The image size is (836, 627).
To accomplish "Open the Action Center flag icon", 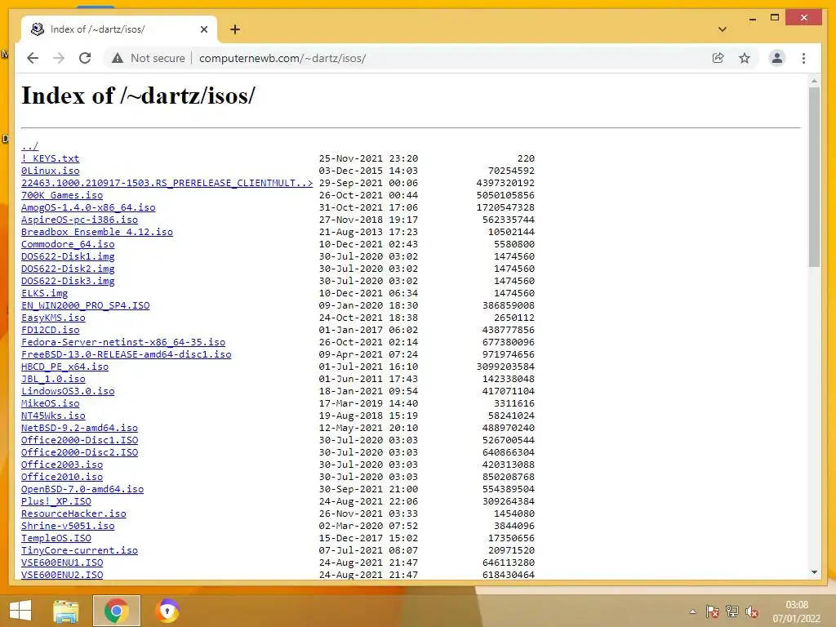I will (712, 611).
